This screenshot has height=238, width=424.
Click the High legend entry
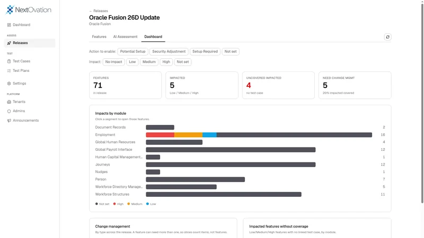pos(118,204)
